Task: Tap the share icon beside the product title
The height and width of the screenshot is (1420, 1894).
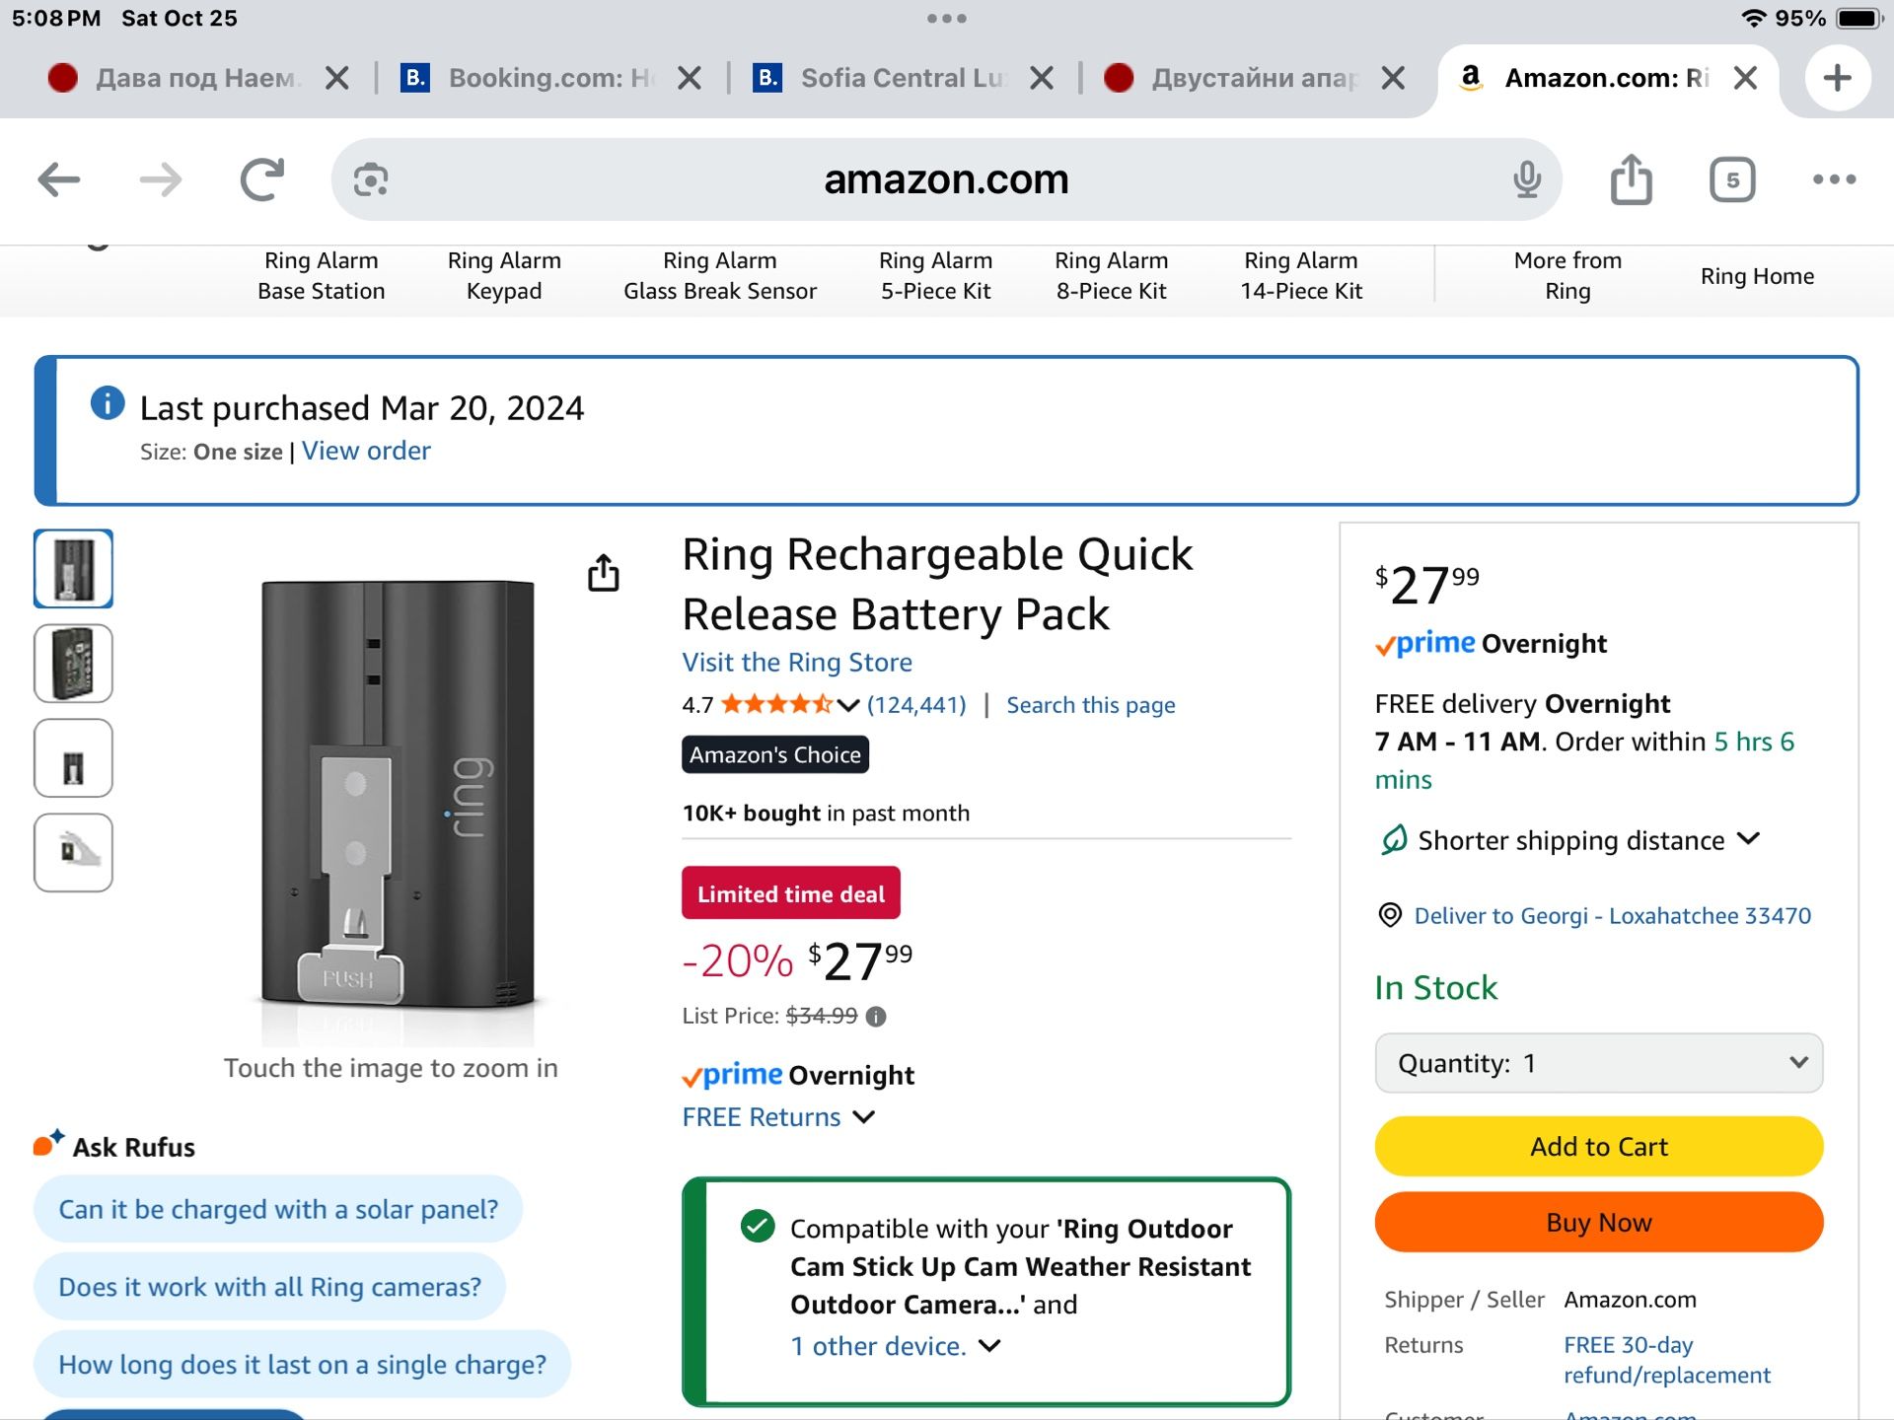Action: (x=603, y=574)
